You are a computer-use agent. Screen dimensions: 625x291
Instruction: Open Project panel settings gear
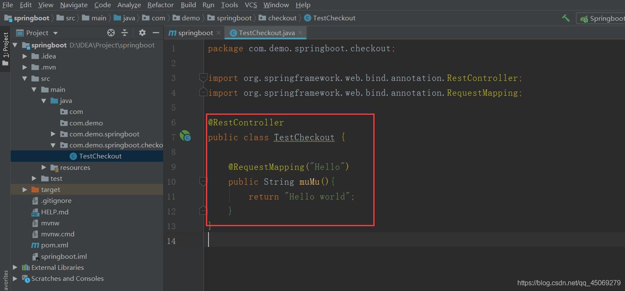(142, 33)
